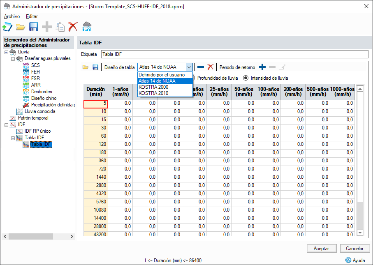Delete item with the red X toolbar icon

[73, 27]
